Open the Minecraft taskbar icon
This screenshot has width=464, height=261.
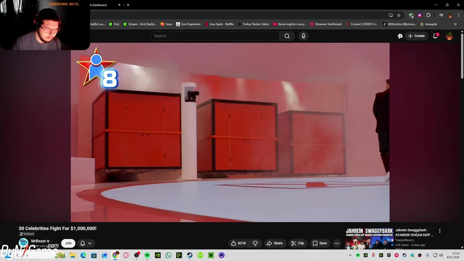click(211, 255)
